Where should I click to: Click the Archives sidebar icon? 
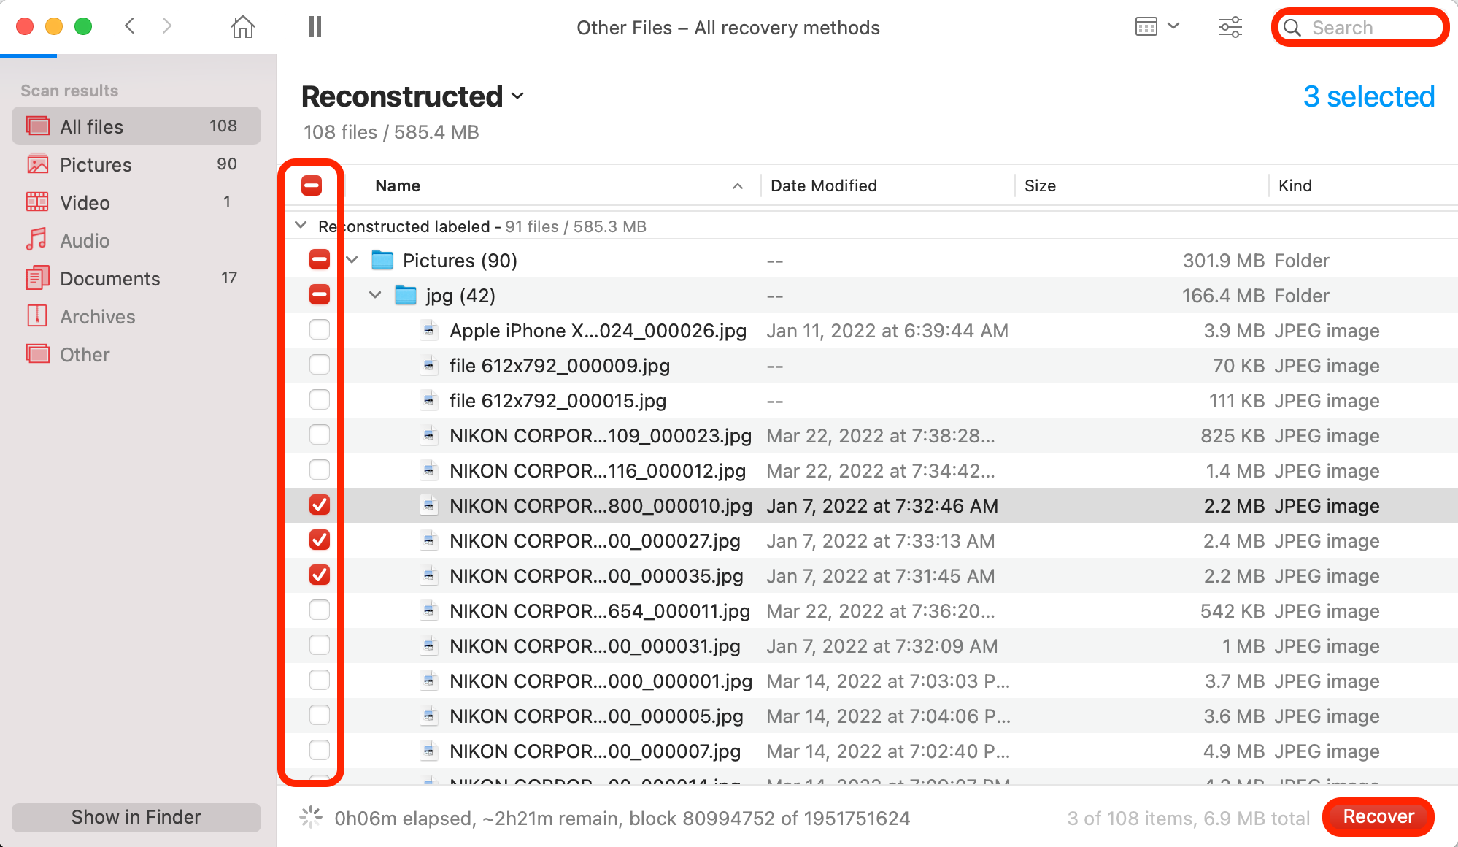(36, 315)
